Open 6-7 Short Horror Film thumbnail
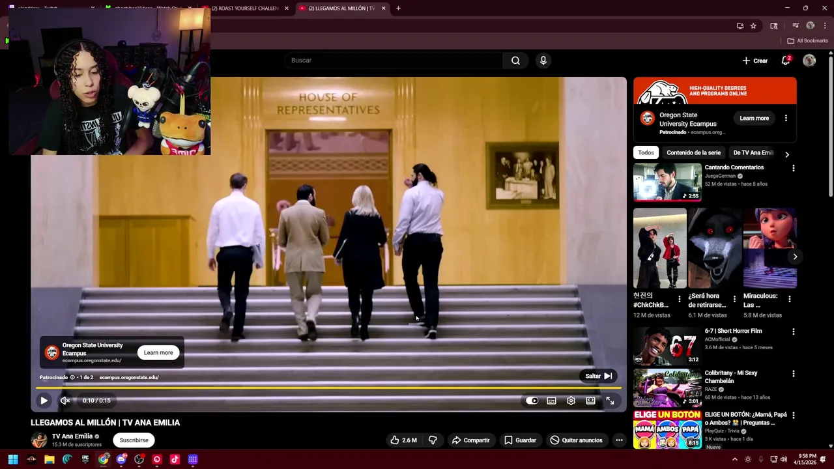Image resolution: width=834 pixels, height=469 pixels. [x=667, y=345]
